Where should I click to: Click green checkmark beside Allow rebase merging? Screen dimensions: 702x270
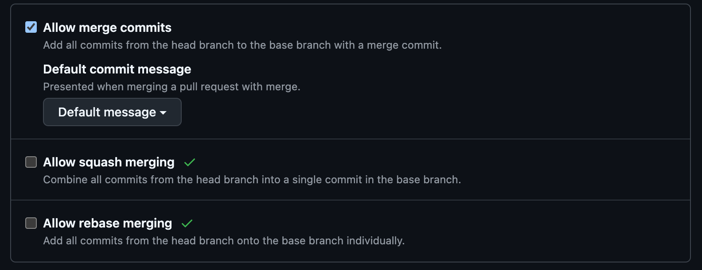[187, 224]
